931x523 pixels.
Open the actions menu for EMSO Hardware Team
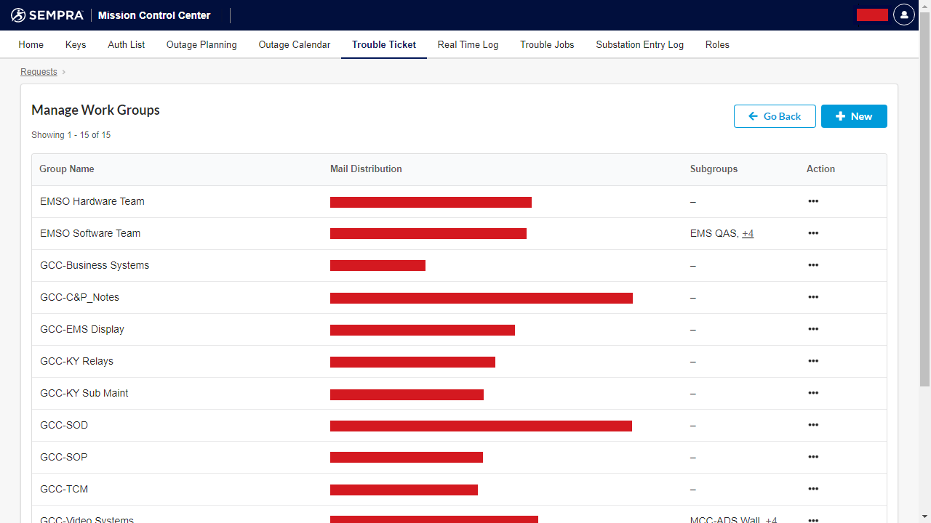pos(813,201)
